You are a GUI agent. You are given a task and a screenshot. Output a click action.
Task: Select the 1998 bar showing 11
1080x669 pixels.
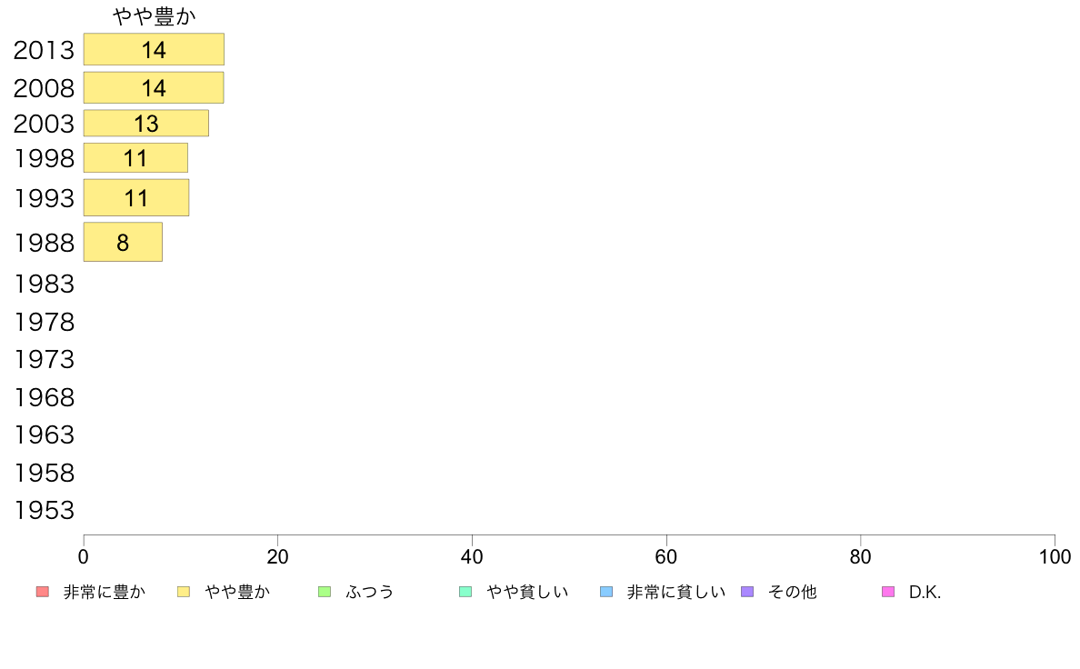[135, 158]
